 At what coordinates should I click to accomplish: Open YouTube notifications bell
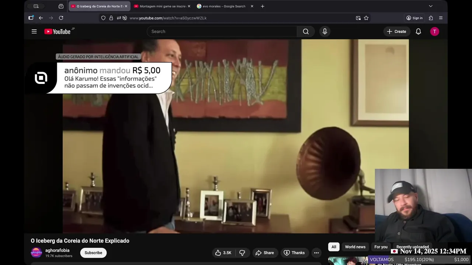tap(418, 32)
